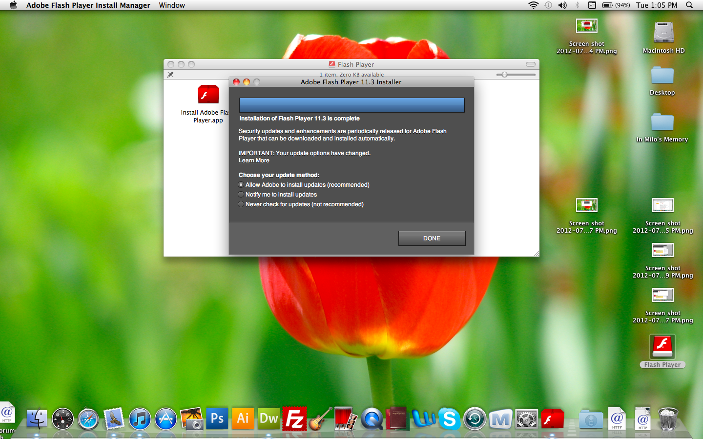Select the Desktop folder icon
The image size is (703, 439).
coord(662,76)
